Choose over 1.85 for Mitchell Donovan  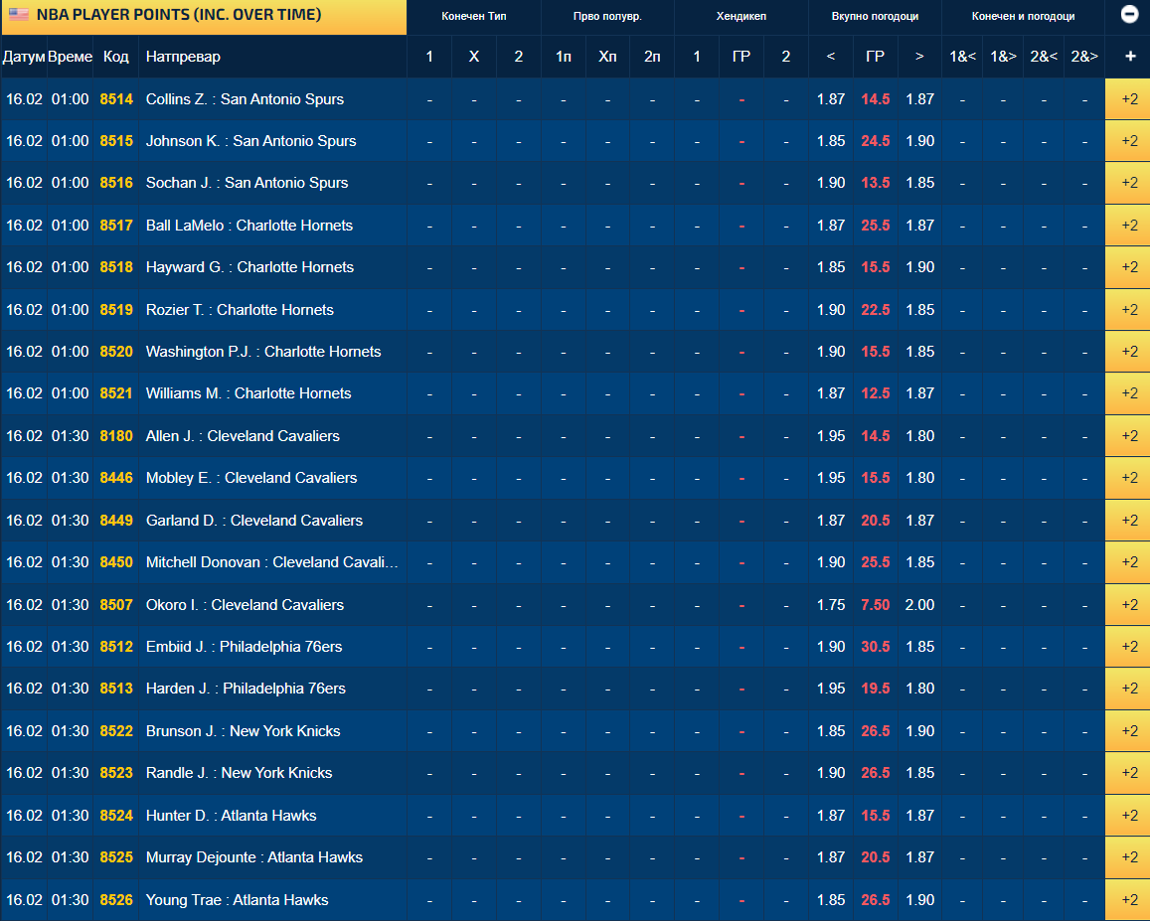pyautogui.click(x=919, y=561)
